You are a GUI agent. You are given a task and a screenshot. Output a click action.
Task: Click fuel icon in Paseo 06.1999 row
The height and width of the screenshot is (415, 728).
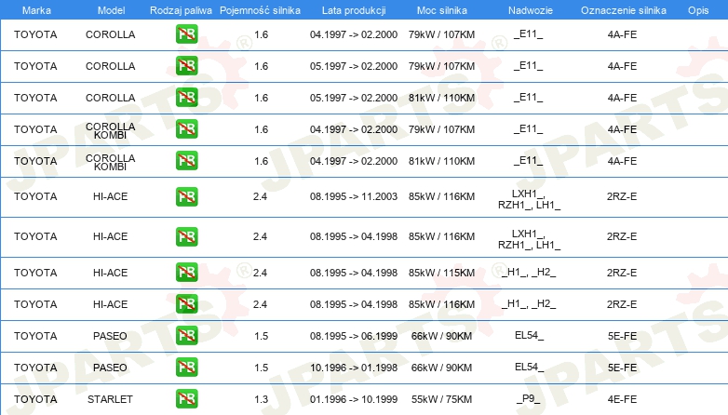tap(186, 335)
